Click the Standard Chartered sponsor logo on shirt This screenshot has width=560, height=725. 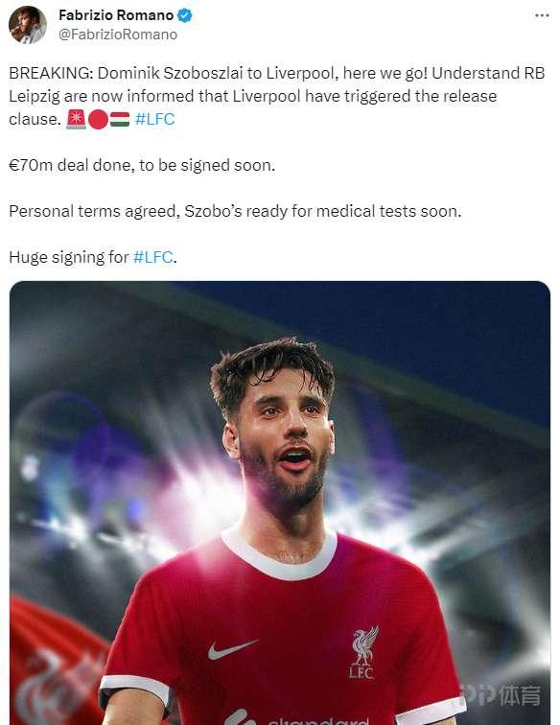point(296,718)
